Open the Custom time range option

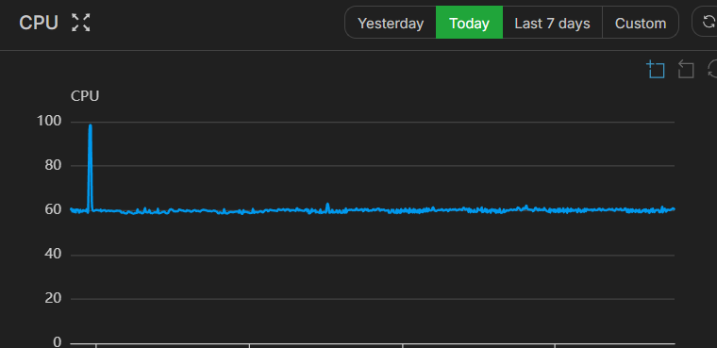pos(641,23)
